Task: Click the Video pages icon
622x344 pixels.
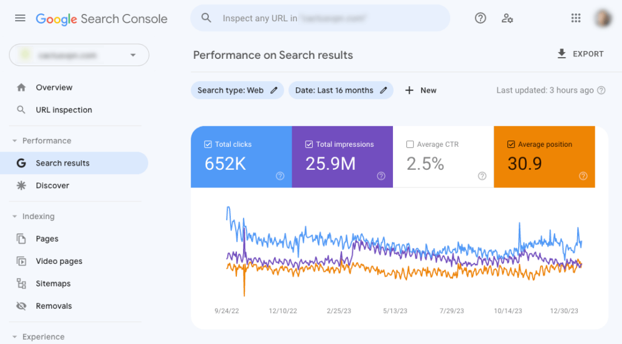Action: pos(21,261)
